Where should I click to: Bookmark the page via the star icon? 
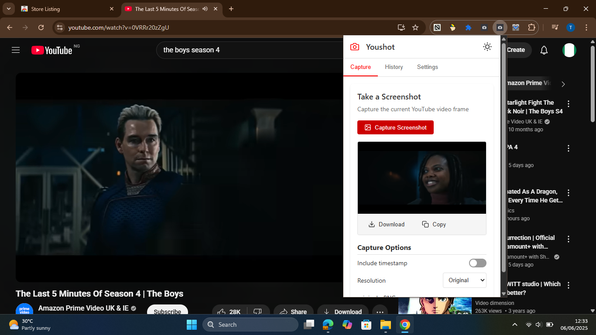click(415, 27)
